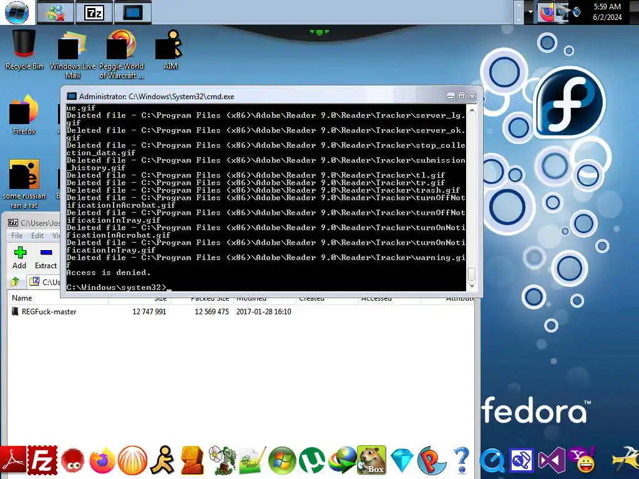Click the cmd scrollbar up arrow

(x=472, y=110)
